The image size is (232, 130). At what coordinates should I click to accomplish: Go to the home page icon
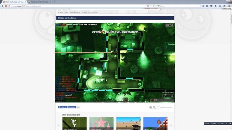pos(220,6)
